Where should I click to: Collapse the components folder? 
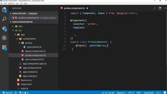point(17,39)
